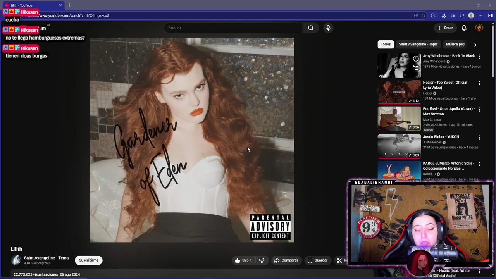This screenshot has width=496, height=279.
Task: Click the Max Stratton channel name
Action: tap(432, 119)
